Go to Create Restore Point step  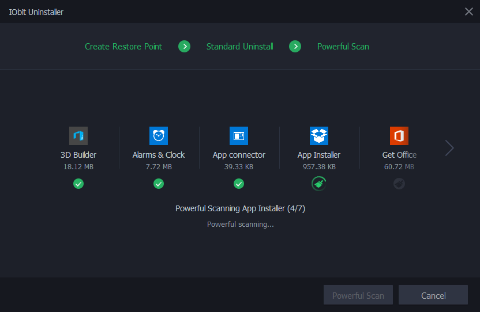point(123,47)
